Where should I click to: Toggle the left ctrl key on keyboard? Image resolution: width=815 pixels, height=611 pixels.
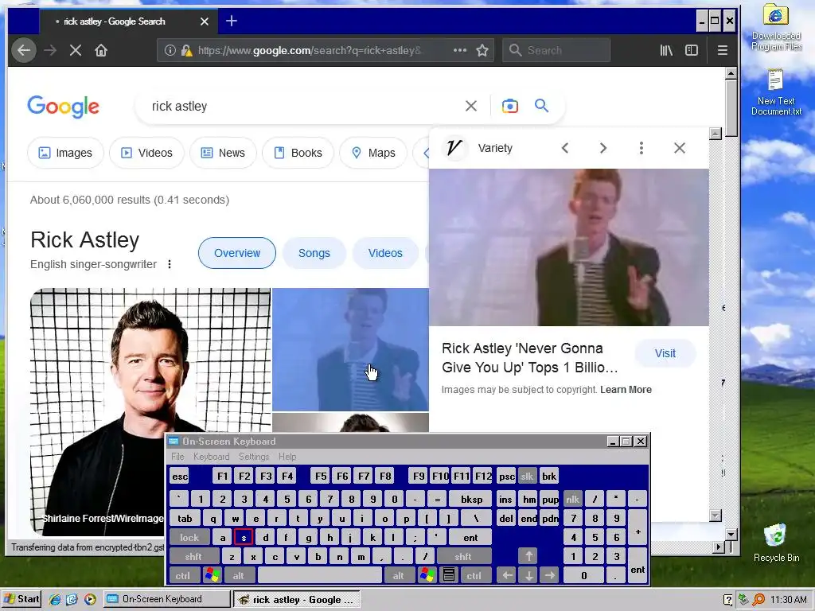pos(182,575)
